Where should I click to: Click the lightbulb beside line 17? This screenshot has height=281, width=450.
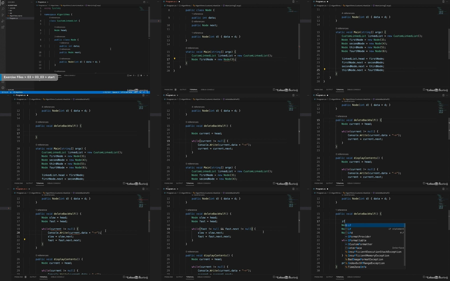click(x=174, y=59)
